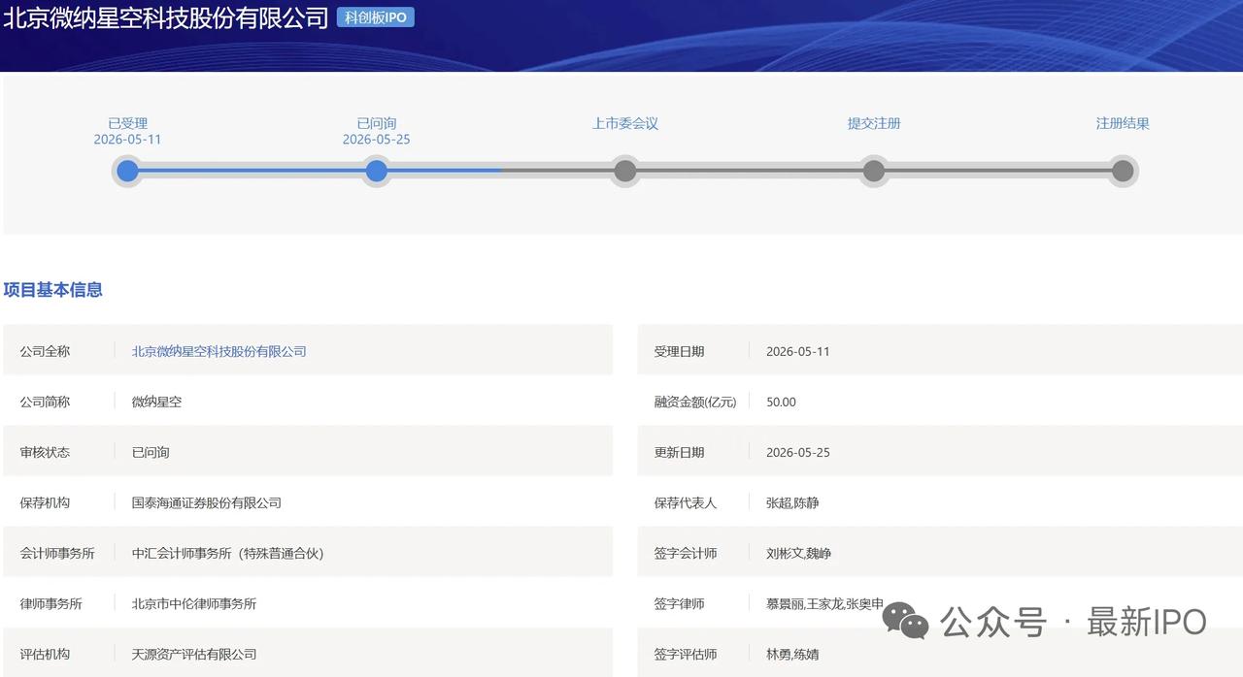Screen dimensions: 1243x677
Task: Click the 公司简称 field label
Action: point(45,402)
